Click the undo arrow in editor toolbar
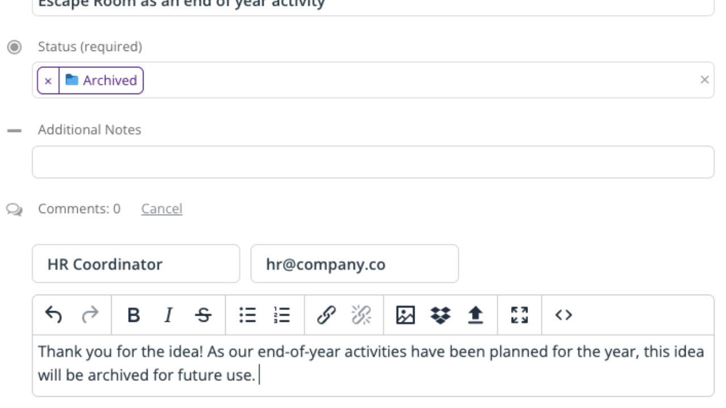Image resolution: width=726 pixels, height=408 pixels. [53, 314]
